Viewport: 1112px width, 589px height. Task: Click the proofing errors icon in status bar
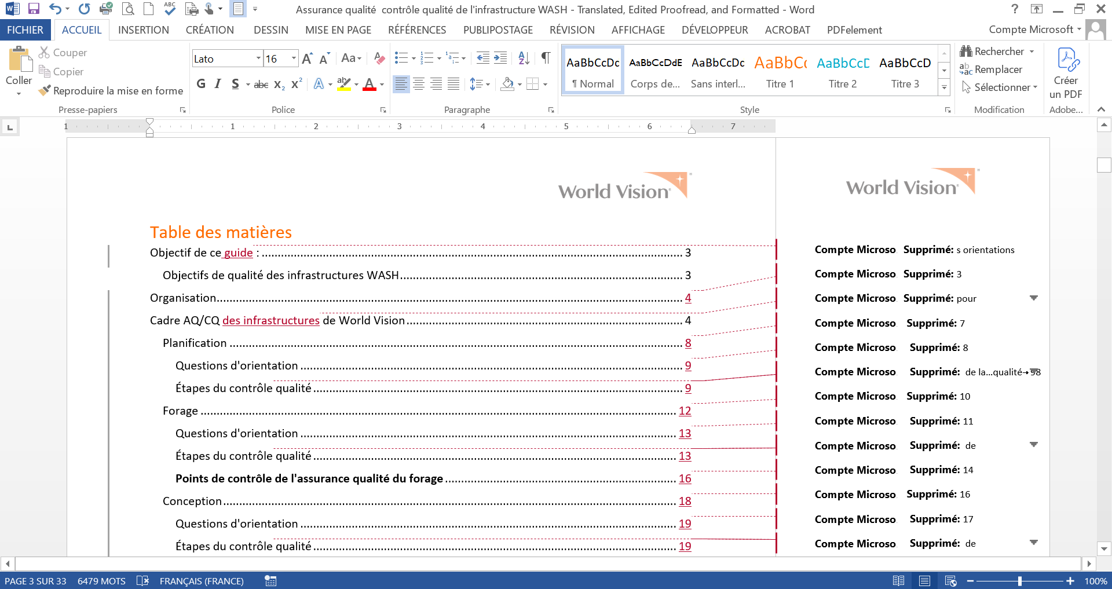coord(142,581)
